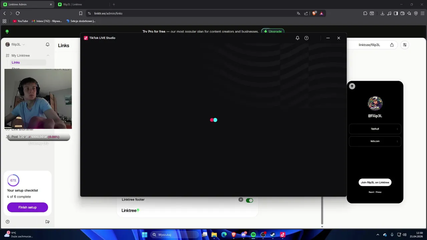Reload the current page
This screenshot has height=240, width=427.
[18, 13]
